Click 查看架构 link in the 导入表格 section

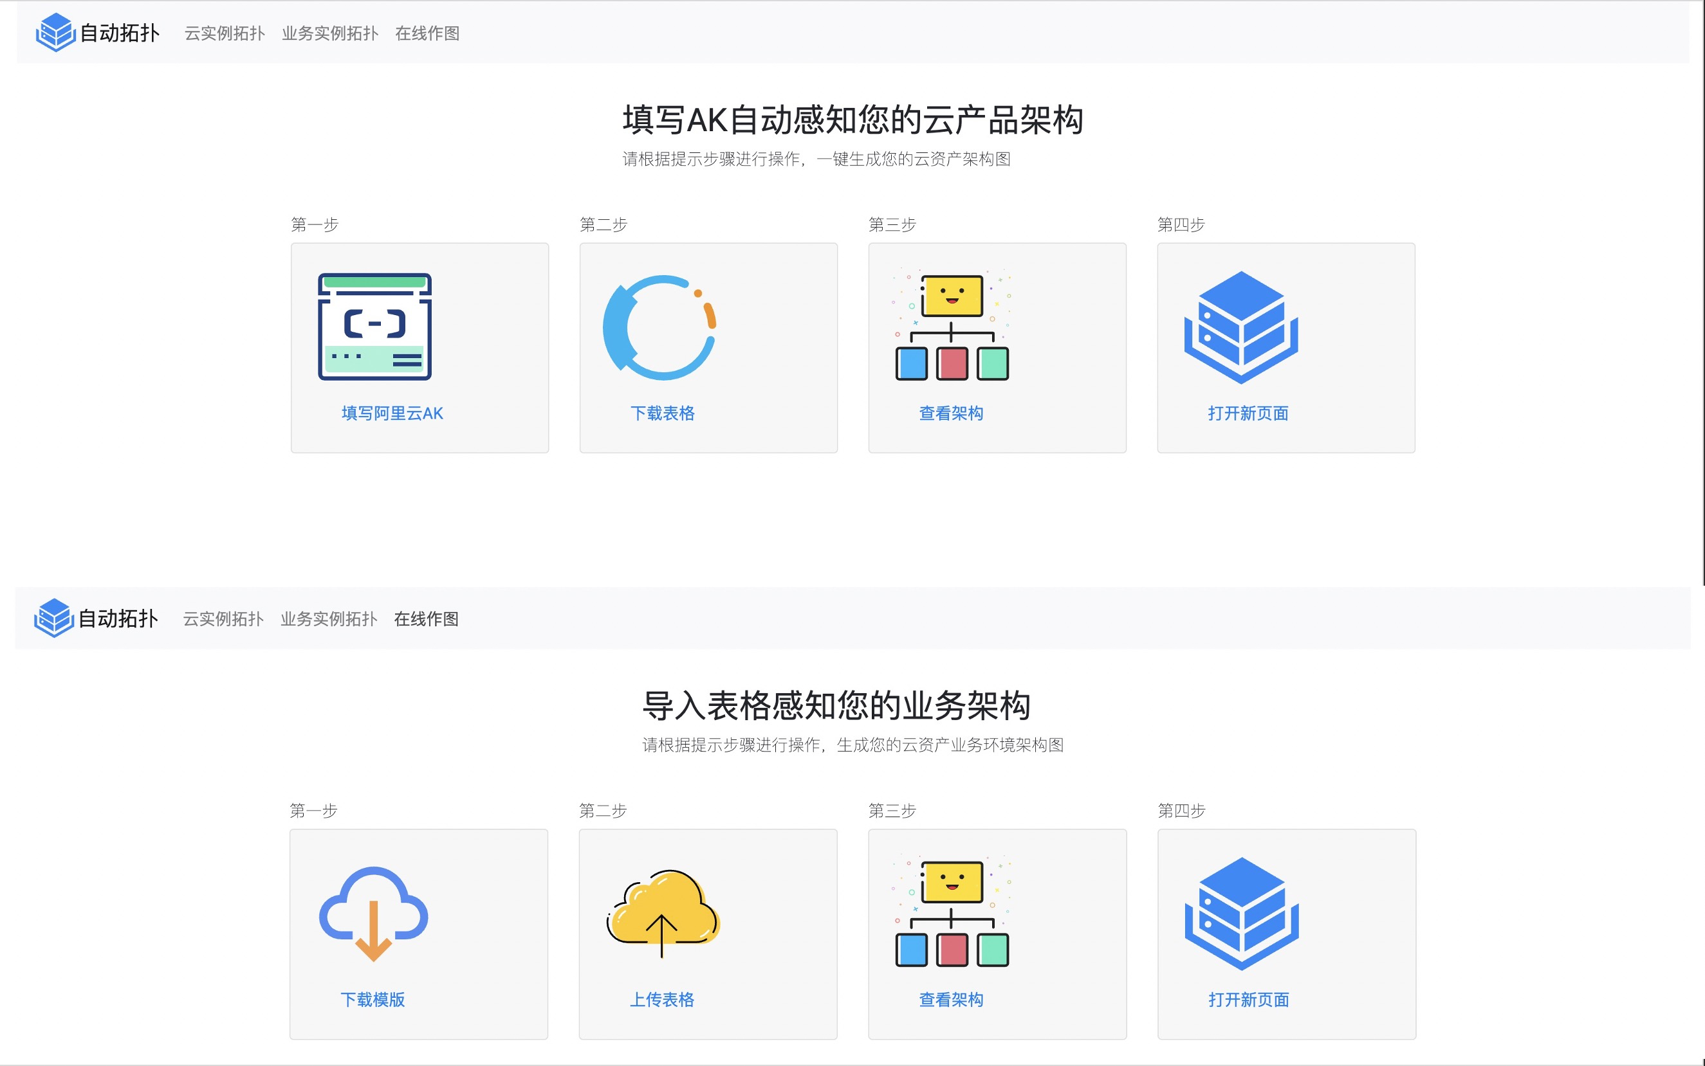(x=951, y=1000)
